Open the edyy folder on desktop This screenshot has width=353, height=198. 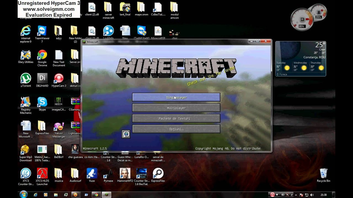(59, 33)
